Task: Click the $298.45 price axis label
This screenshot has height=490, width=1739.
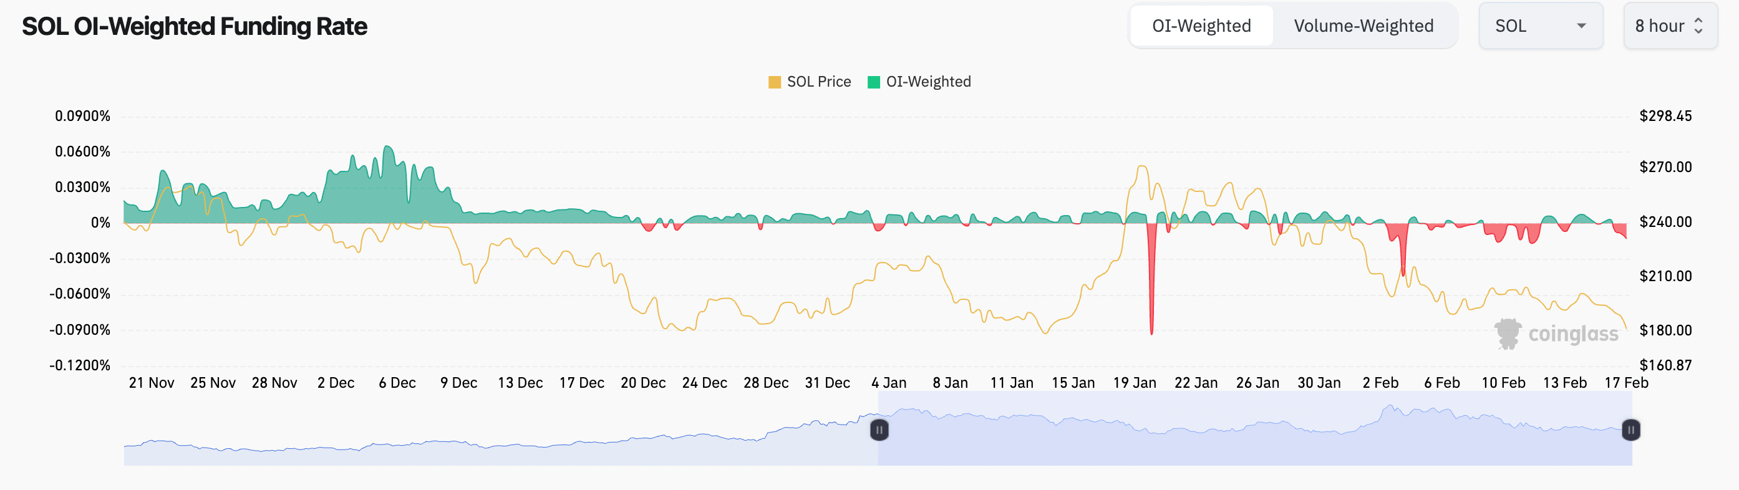Action: coord(1665,116)
